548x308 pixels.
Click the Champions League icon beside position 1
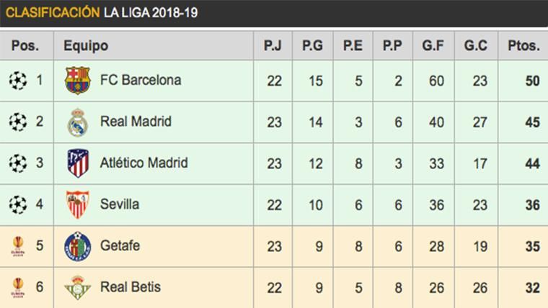[x=17, y=81]
